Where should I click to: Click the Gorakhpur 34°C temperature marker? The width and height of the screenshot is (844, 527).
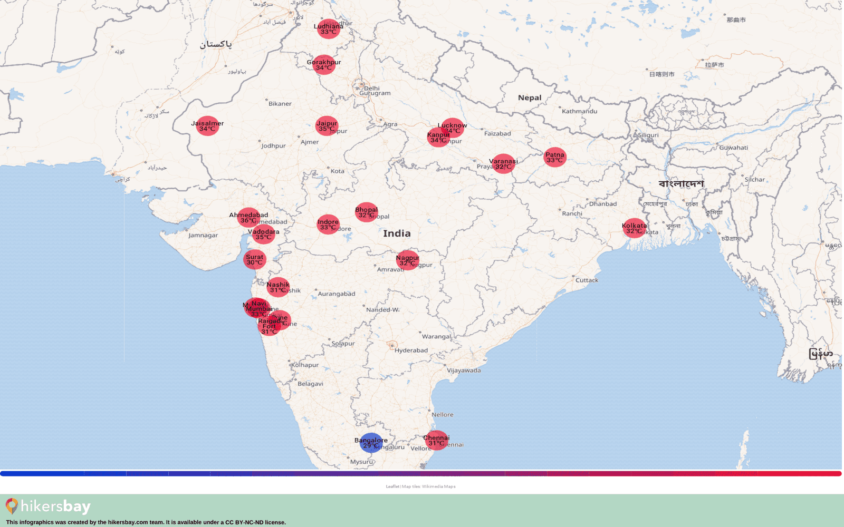click(324, 65)
